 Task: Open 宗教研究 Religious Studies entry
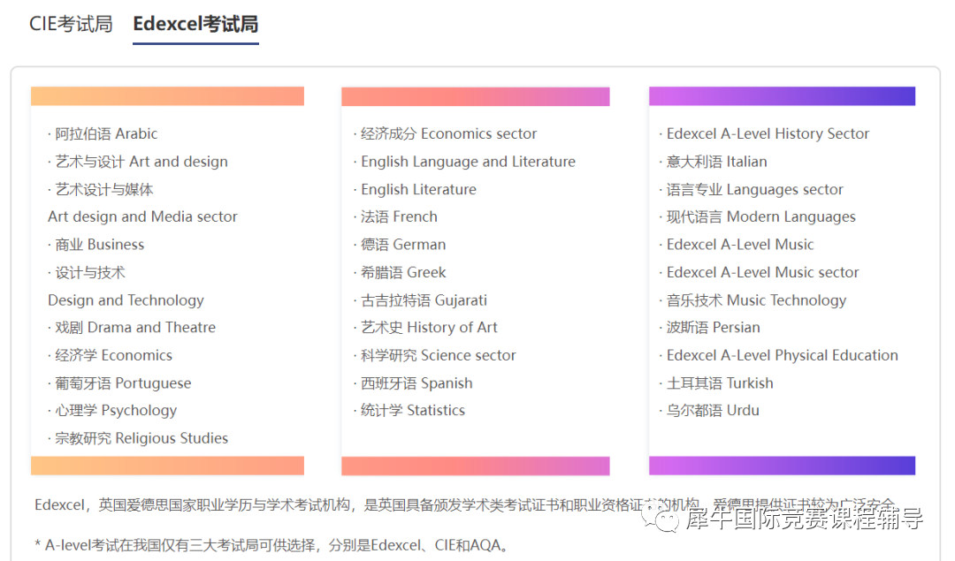(x=141, y=438)
